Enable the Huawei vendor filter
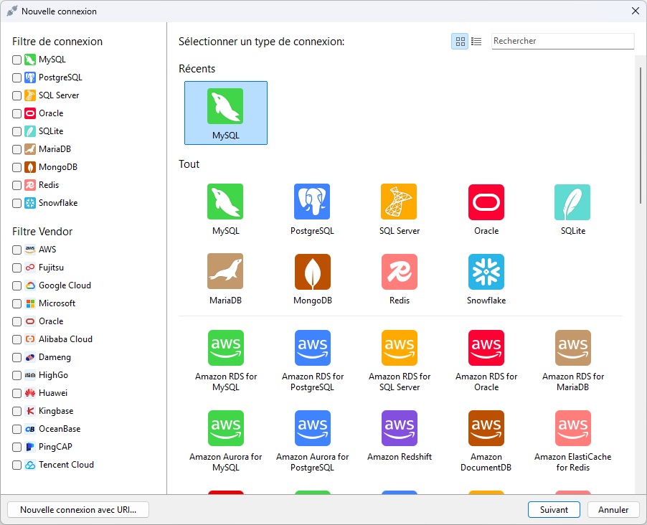 [x=17, y=393]
